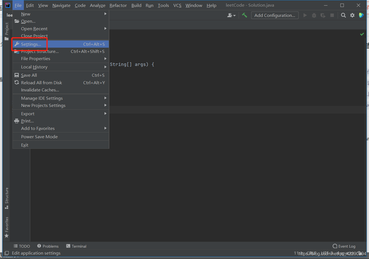Viewport: 369px width, 259px height.
Task: Open the Help menu
Action: [x=211, y=5]
